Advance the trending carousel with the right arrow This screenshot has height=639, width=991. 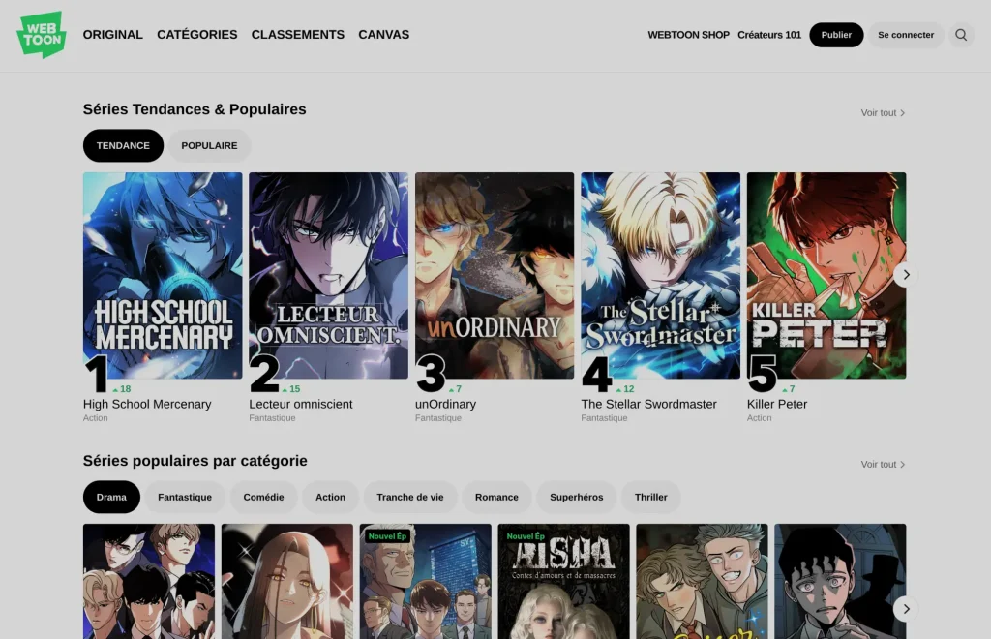click(906, 274)
